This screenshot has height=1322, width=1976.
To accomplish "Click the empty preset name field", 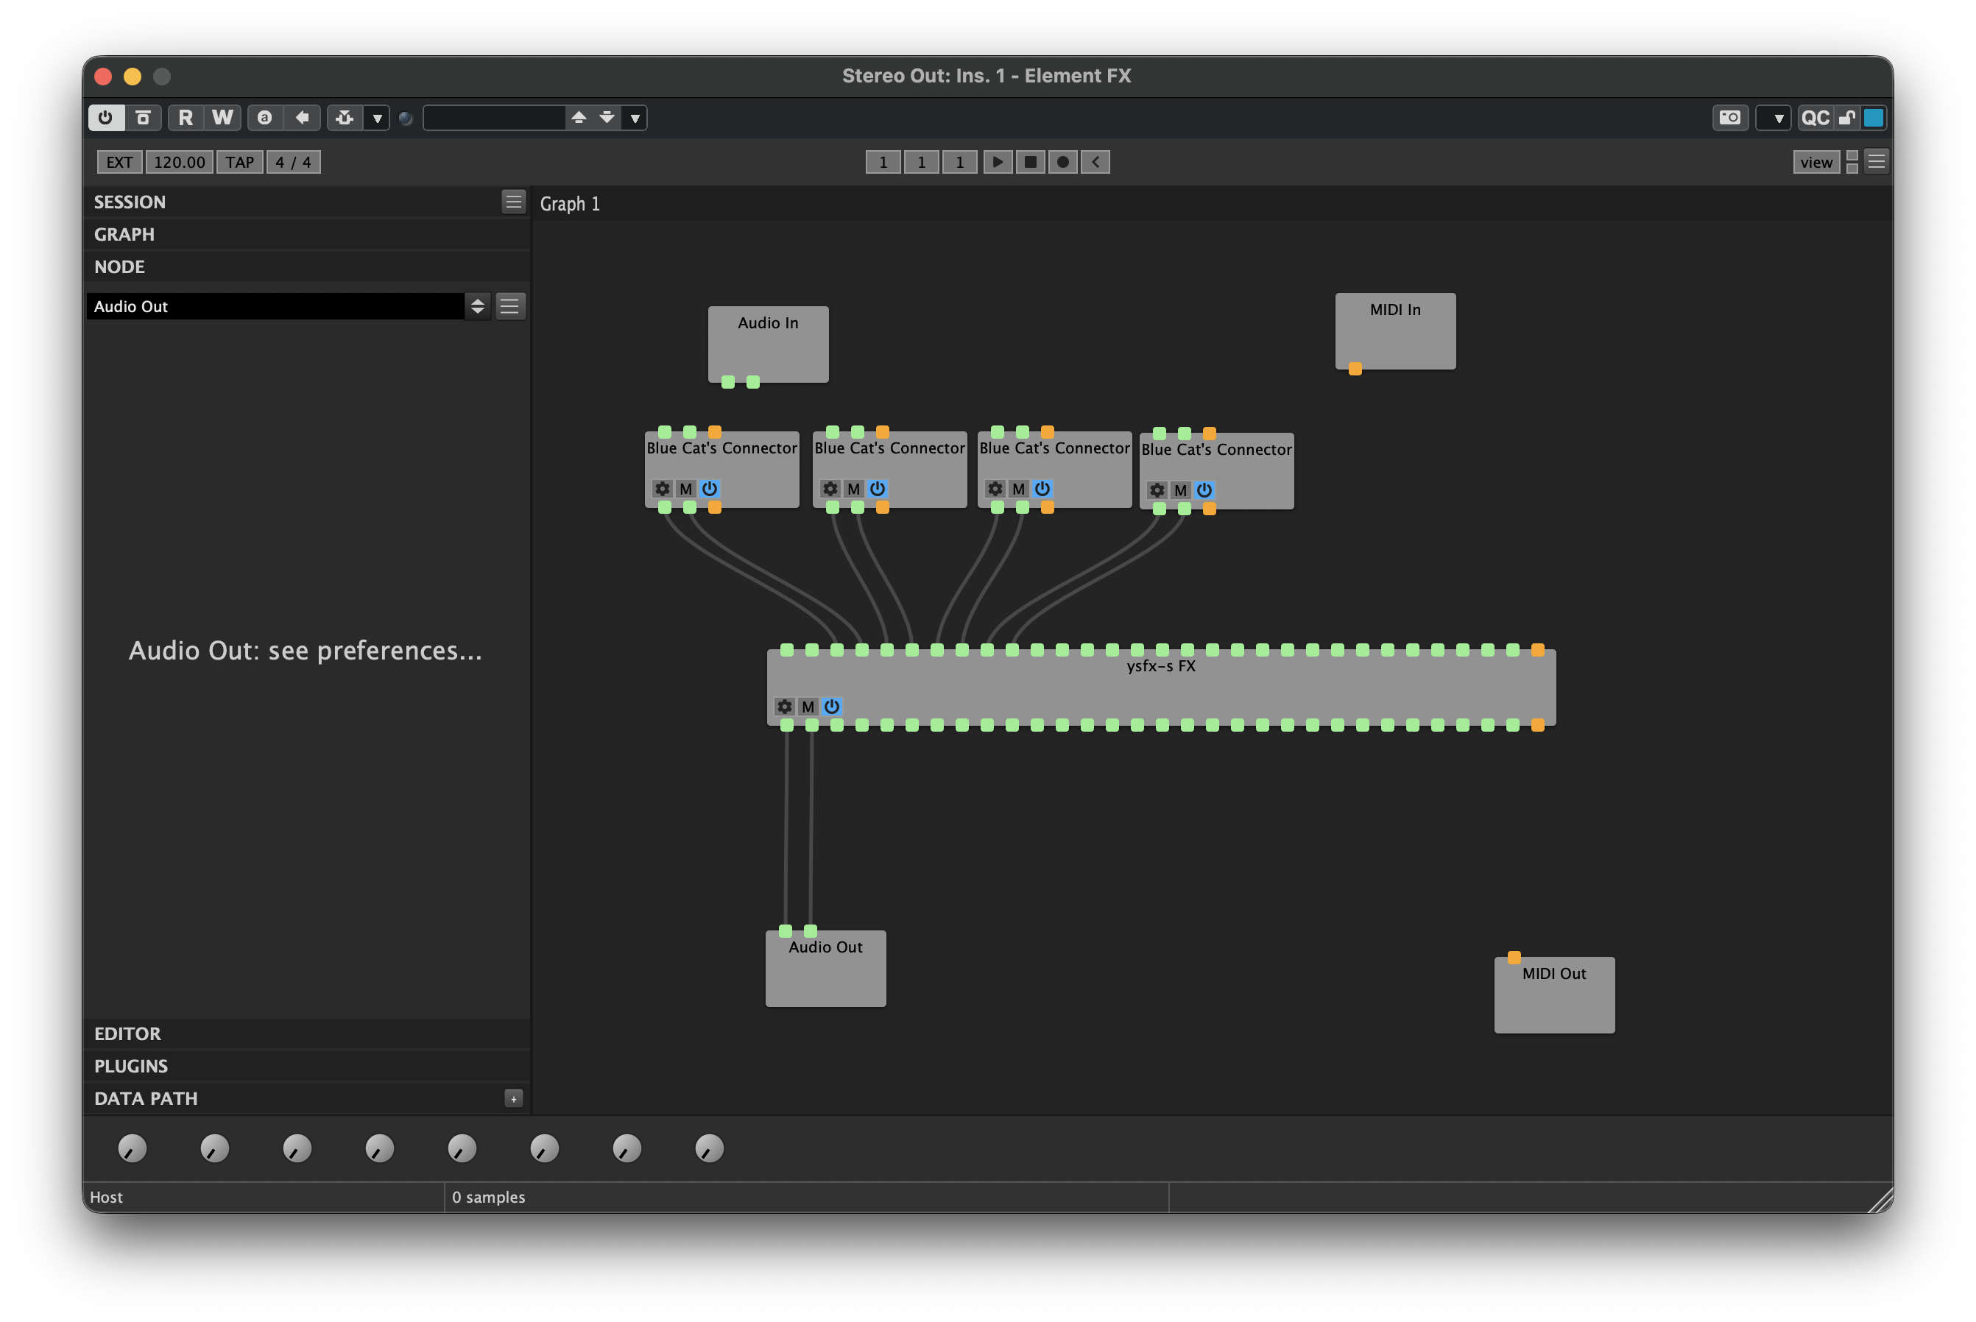I will (x=494, y=117).
